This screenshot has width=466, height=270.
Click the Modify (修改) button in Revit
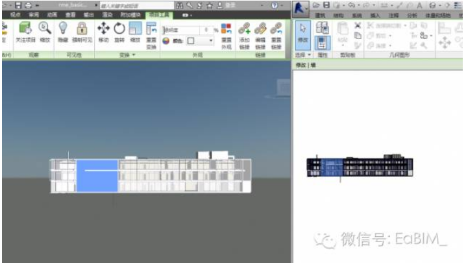(303, 34)
